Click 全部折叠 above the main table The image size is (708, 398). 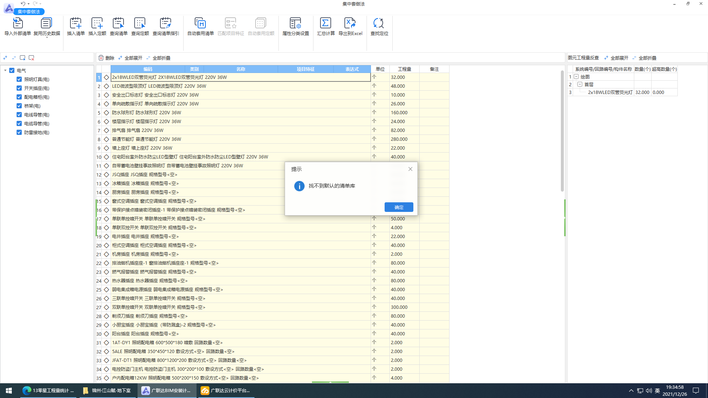(x=158, y=58)
